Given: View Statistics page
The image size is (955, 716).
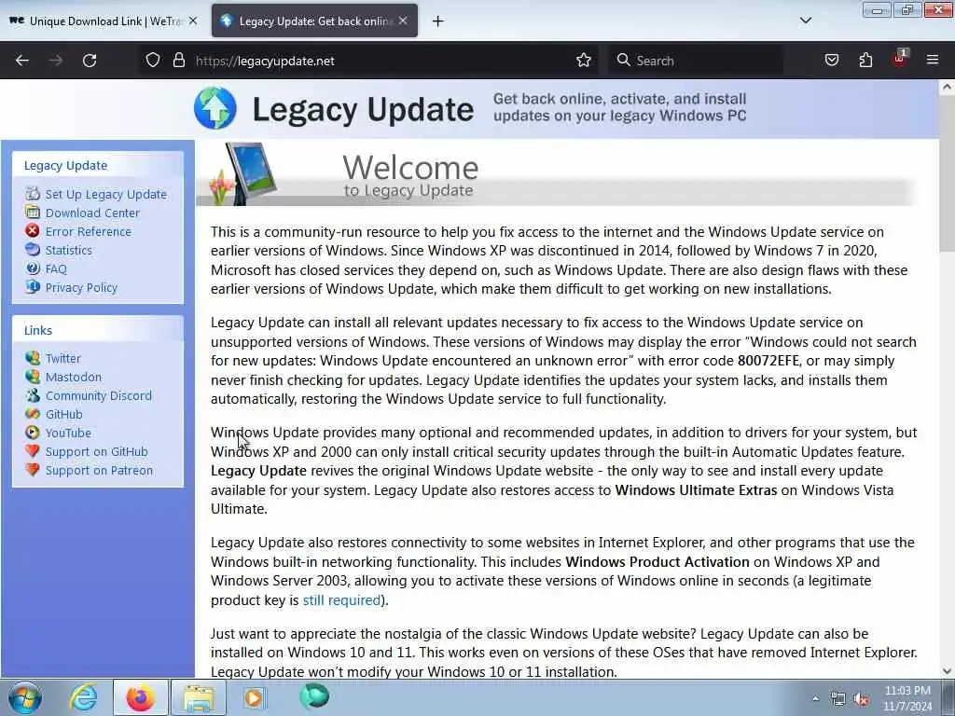Looking at the screenshot, I should 69,250.
